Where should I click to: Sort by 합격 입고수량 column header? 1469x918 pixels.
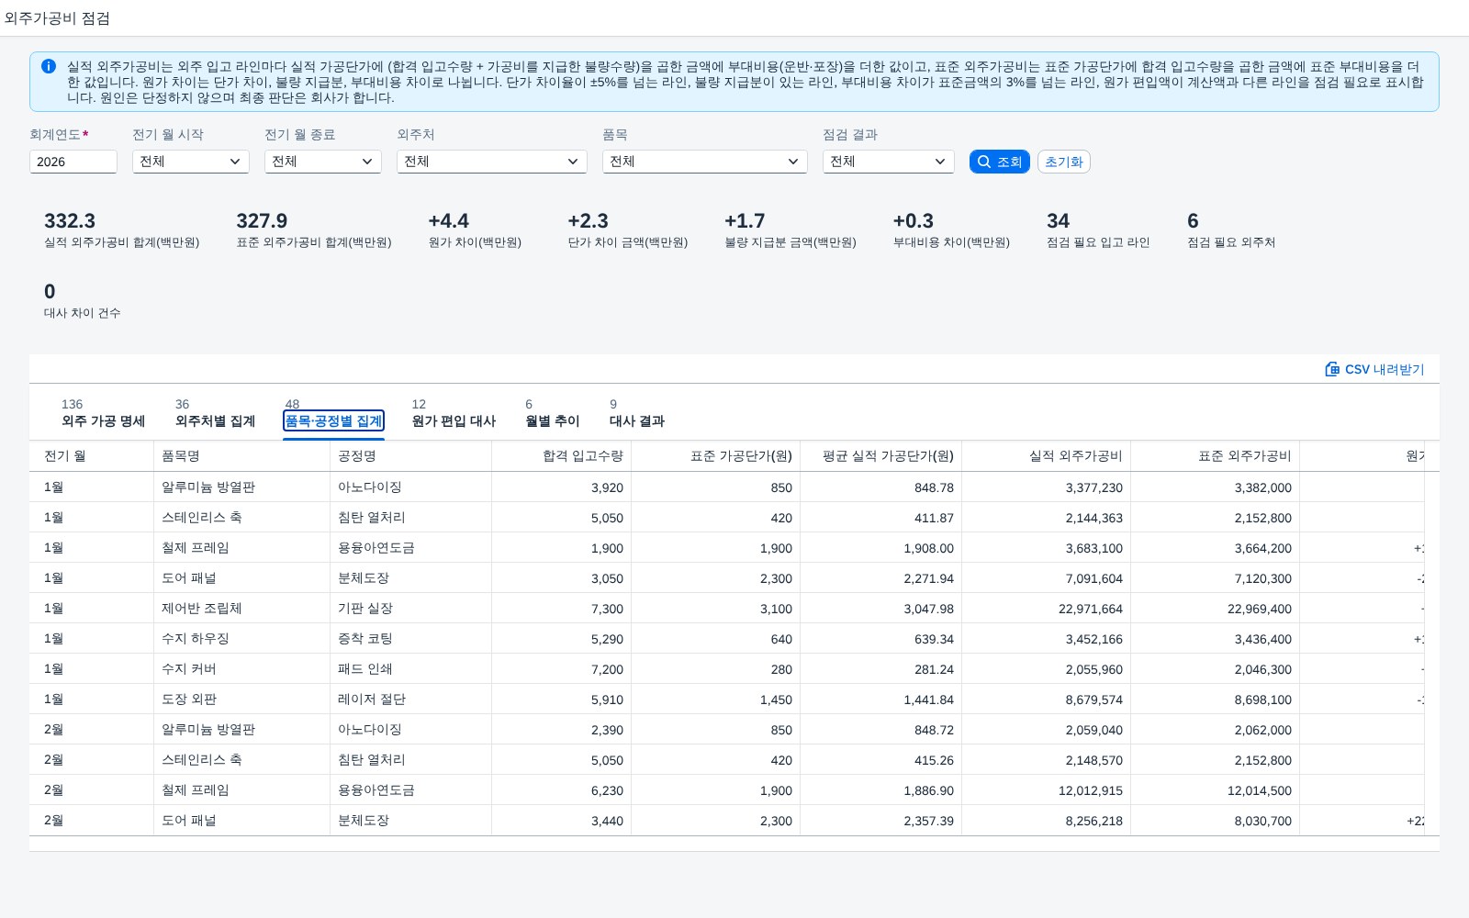tap(562, 456)
